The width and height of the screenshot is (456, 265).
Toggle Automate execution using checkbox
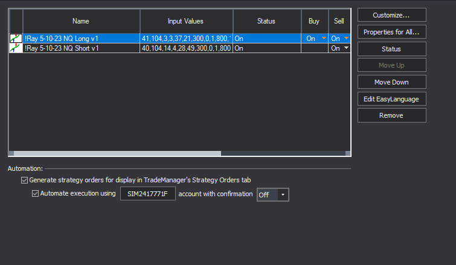coord(35,194)
